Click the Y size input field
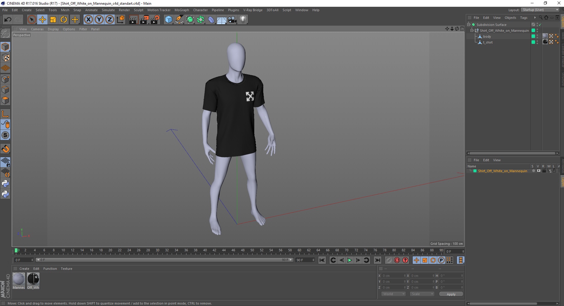This screenshot has width=564, height=306. (422, 282)
